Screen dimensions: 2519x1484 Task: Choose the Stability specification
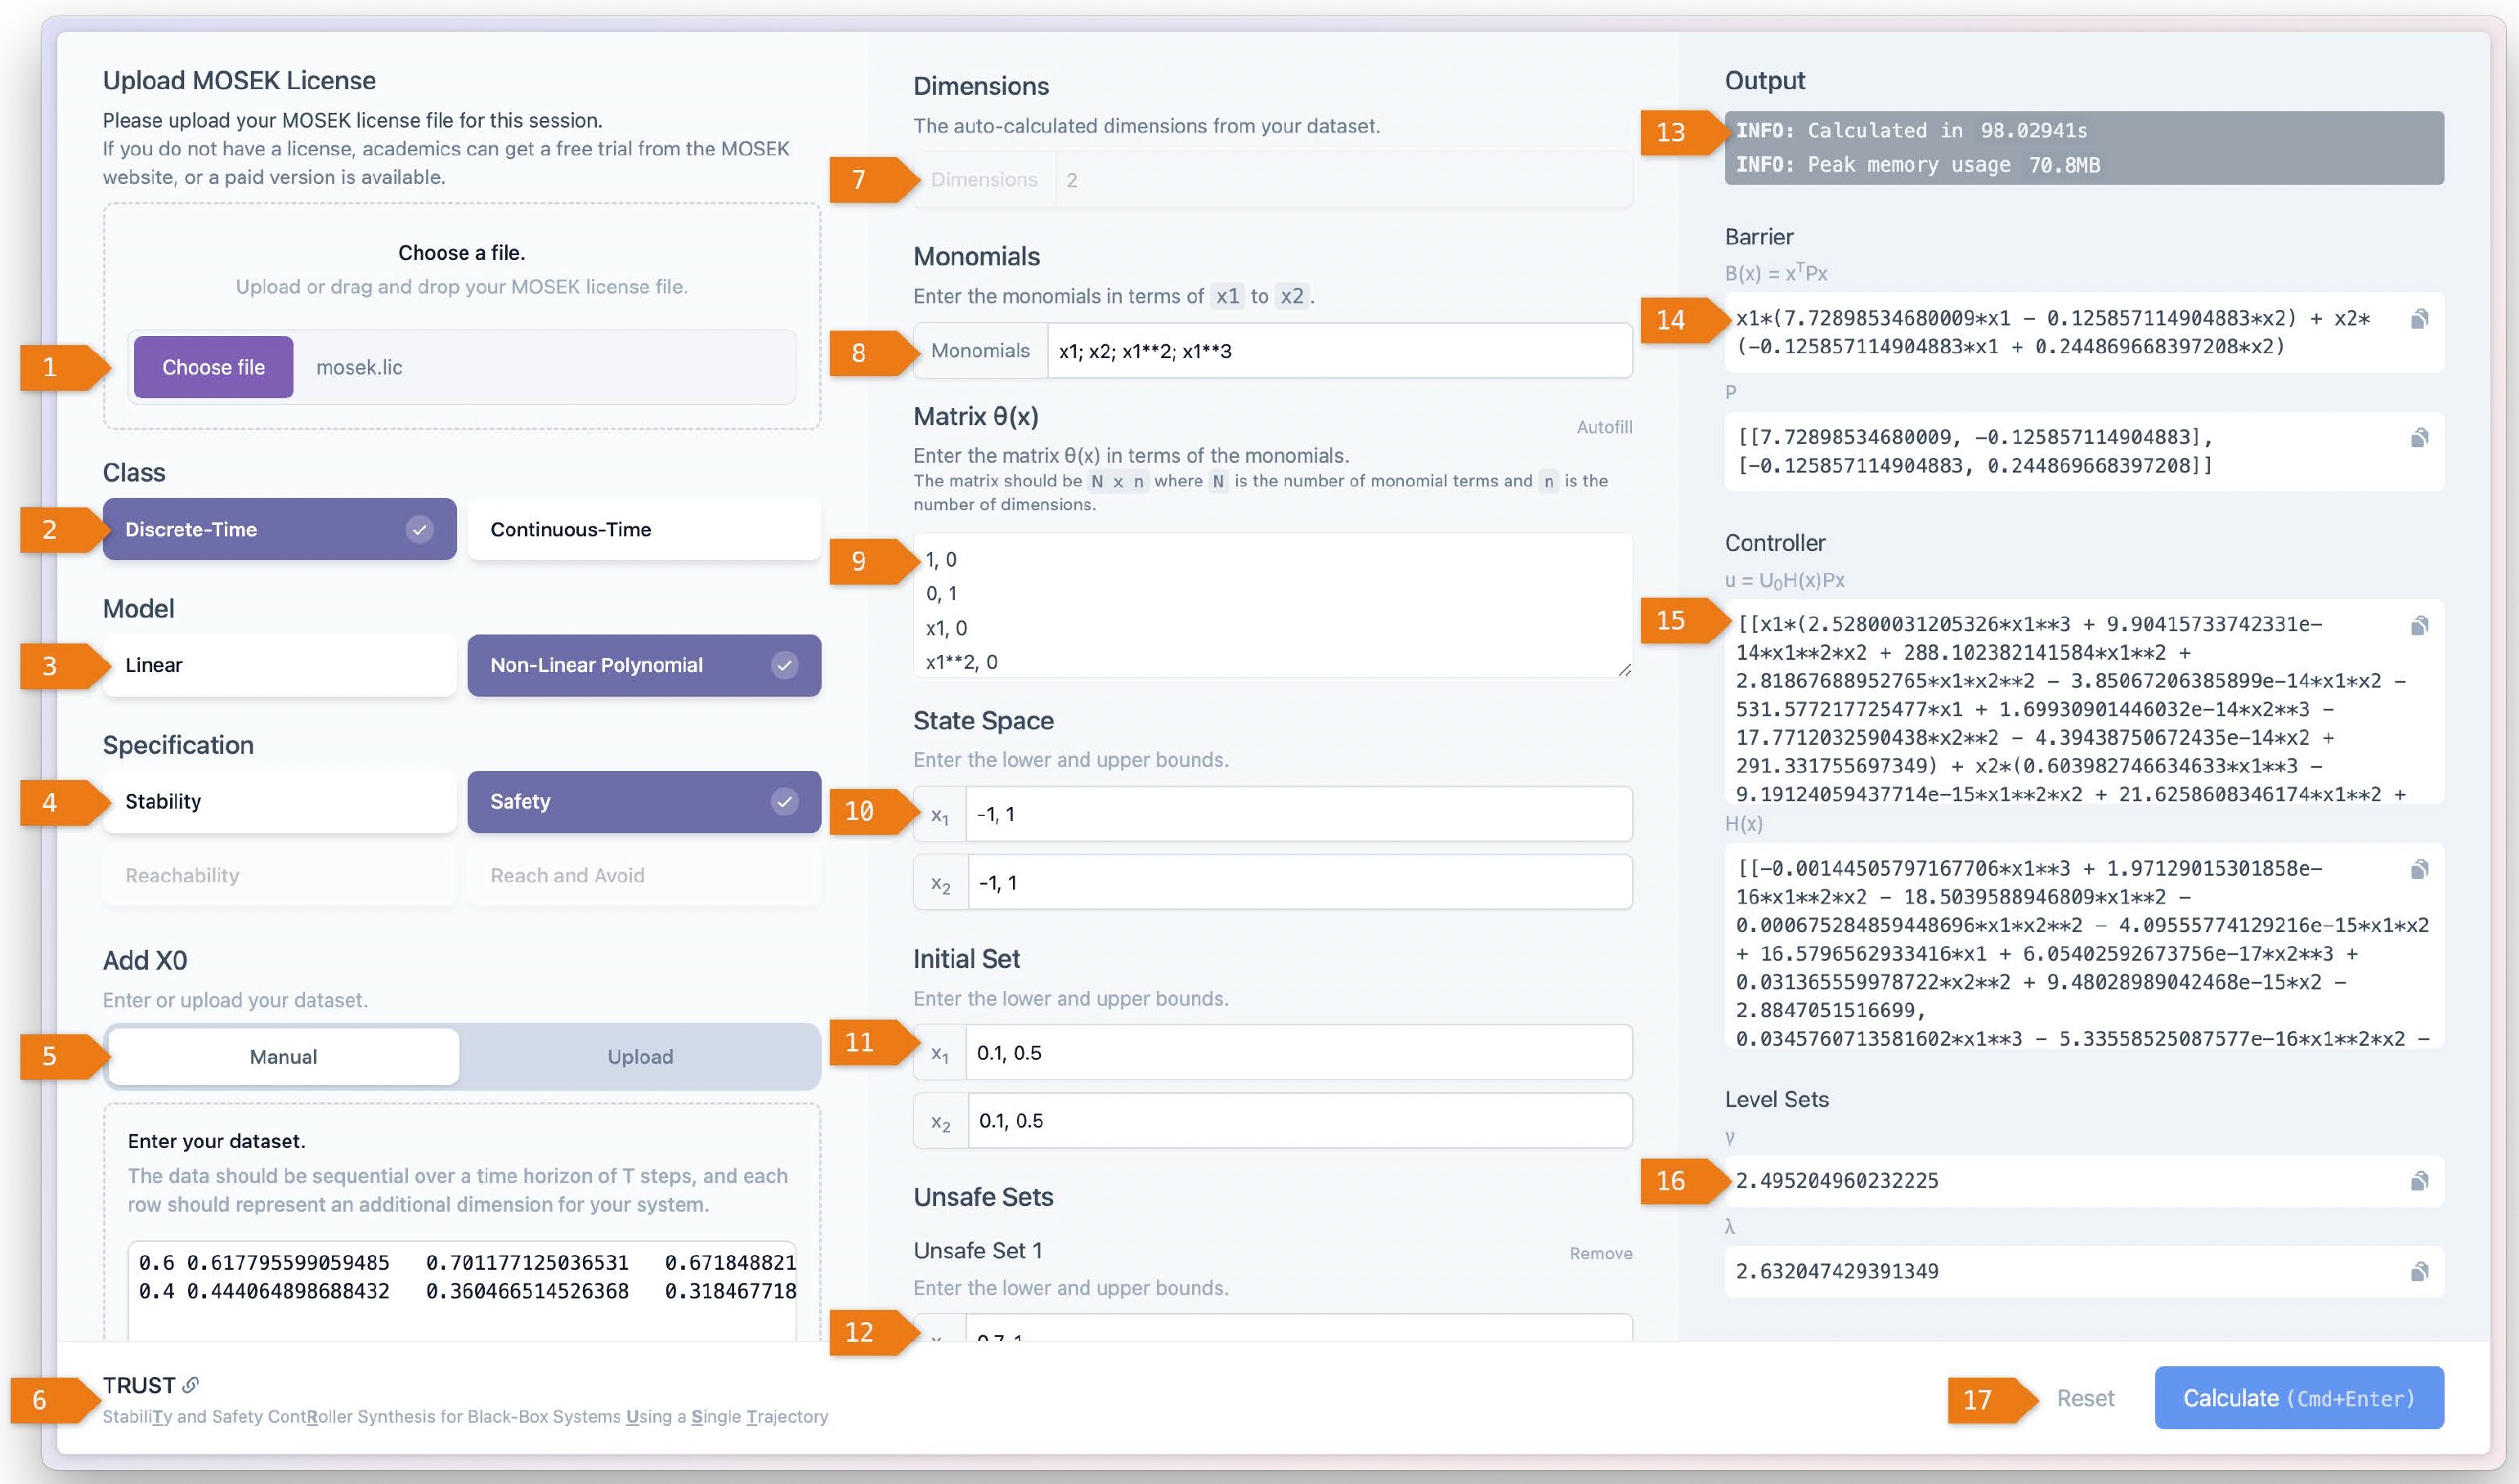point(279,801)
